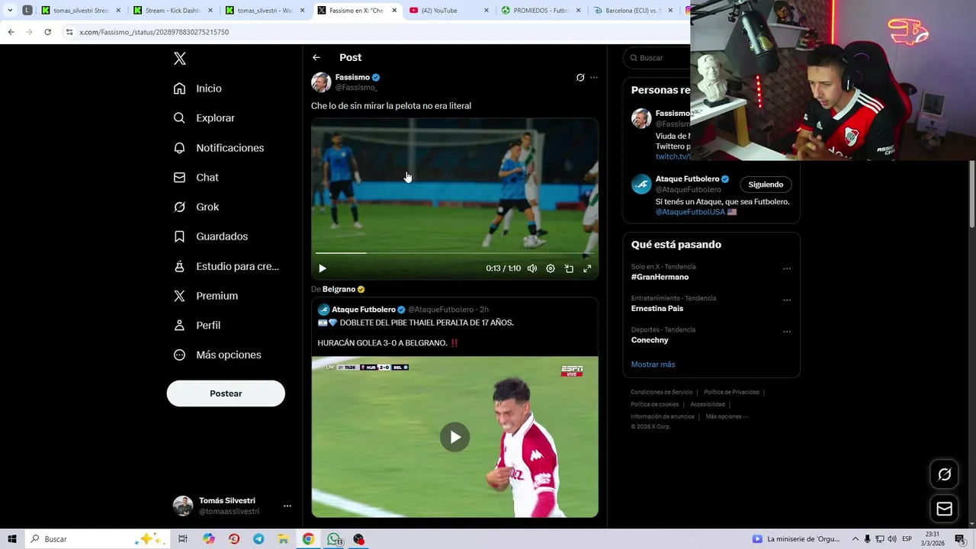
Task: Seek the video progress bar
Action: pyautogui.click(x=454, y=252)
